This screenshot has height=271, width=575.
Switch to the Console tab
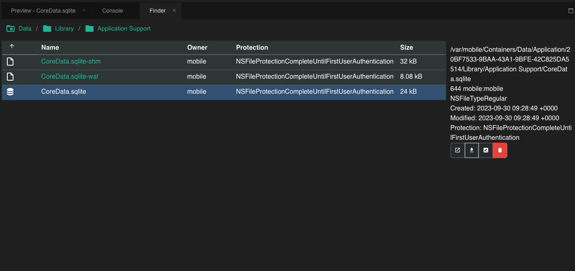(x=112, y=11)
